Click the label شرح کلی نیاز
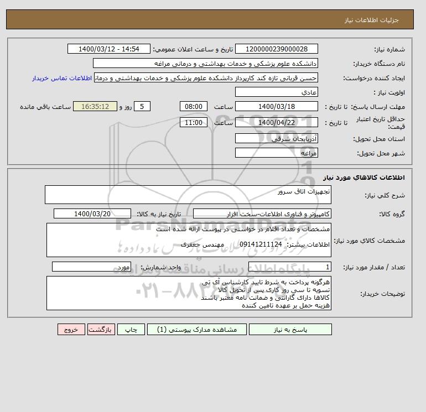Viewport: 426px width, 412px height. (385, 195)
